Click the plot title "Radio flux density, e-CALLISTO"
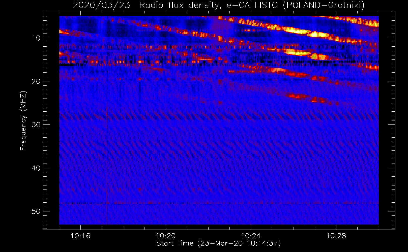 (x=209, y=5)
